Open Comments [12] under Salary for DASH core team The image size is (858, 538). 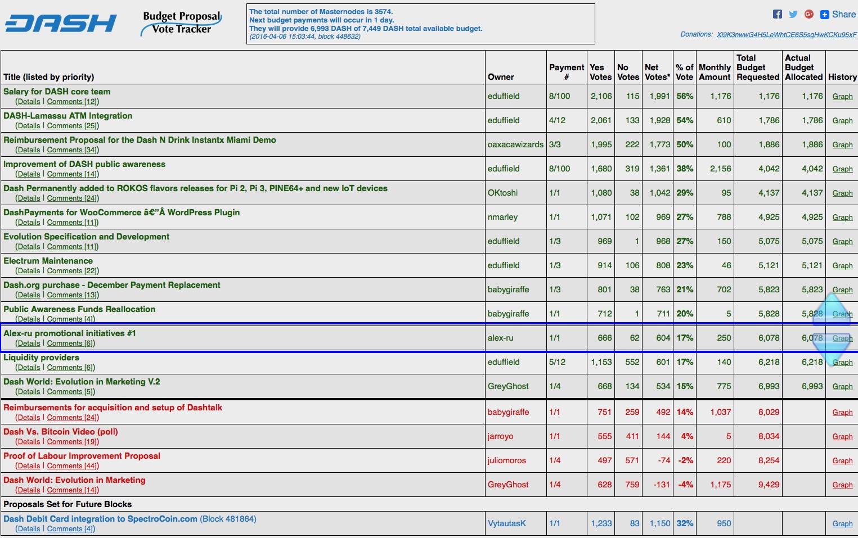72,102
